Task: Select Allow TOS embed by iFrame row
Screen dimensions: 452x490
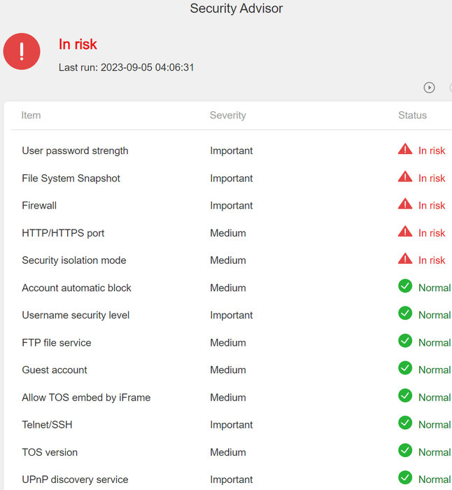Action: (86, 398)
